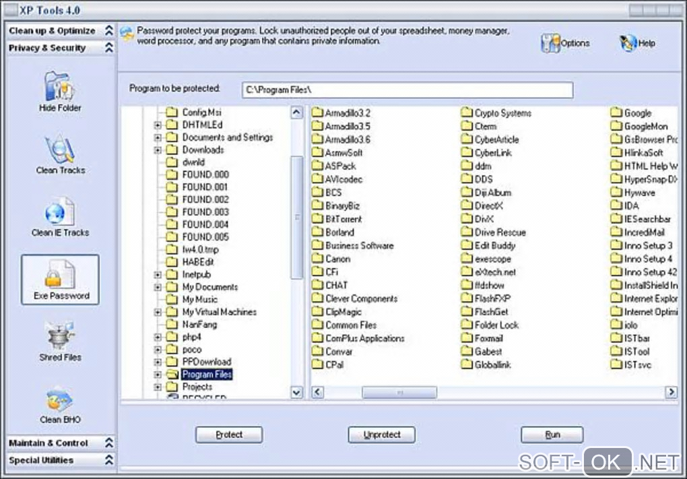Select the IDA folder
The image size is (687, 479).
(625, 205)
